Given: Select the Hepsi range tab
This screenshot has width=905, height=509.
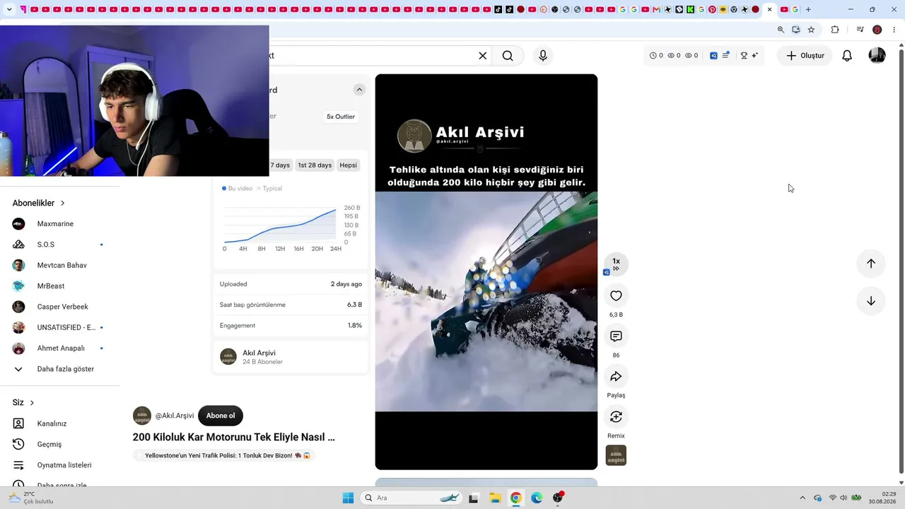Looking at the screenshot, I should (348, 165).
